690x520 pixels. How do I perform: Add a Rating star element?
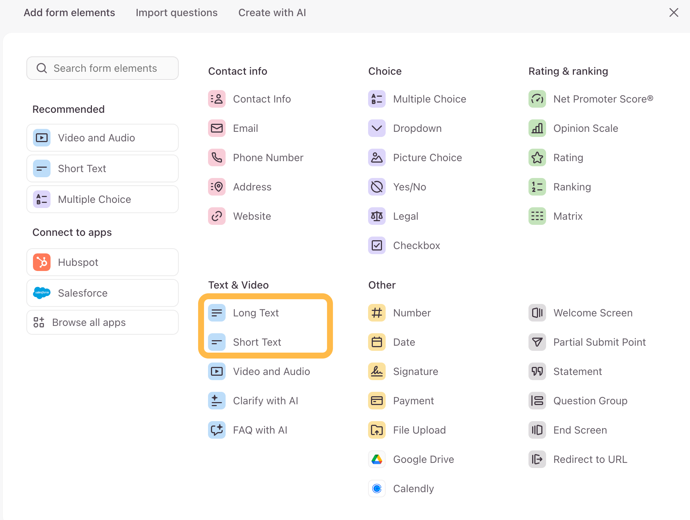[568, 157]
